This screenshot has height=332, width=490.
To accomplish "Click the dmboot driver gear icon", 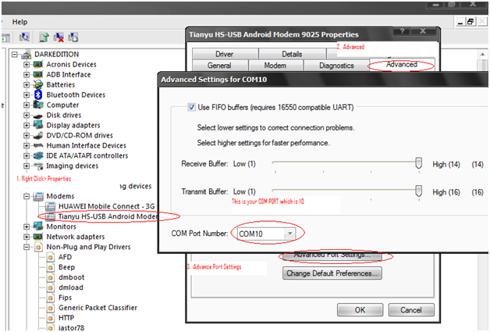I will (x=50, y=277).
